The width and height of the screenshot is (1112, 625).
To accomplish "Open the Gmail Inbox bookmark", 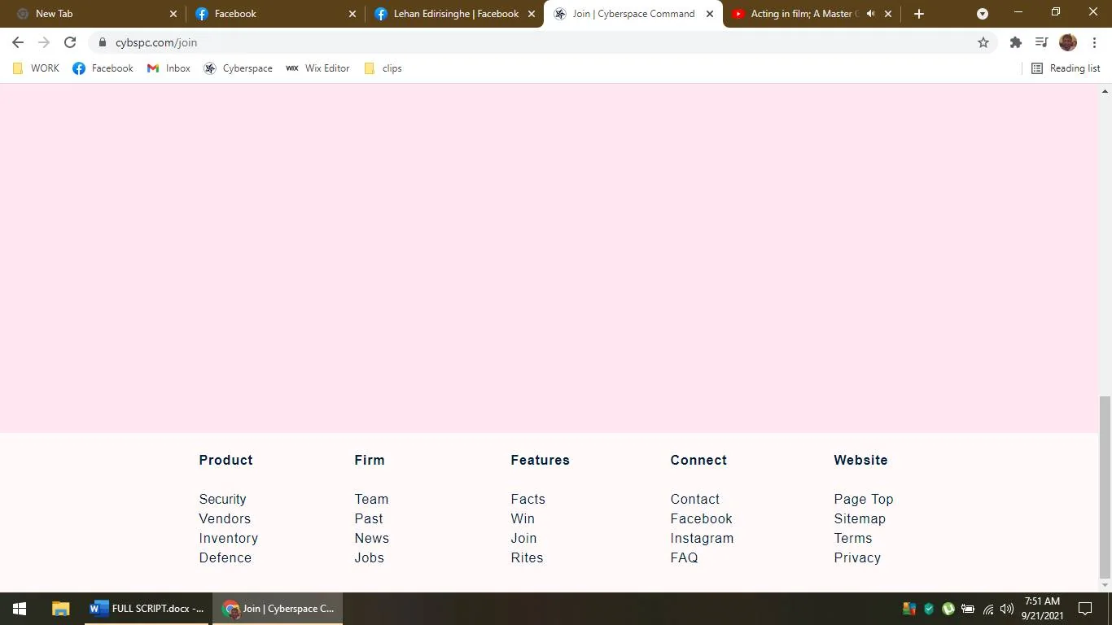I will [x=169, y=68].
